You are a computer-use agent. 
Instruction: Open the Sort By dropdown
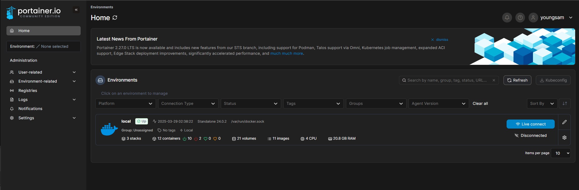point(542,104)
